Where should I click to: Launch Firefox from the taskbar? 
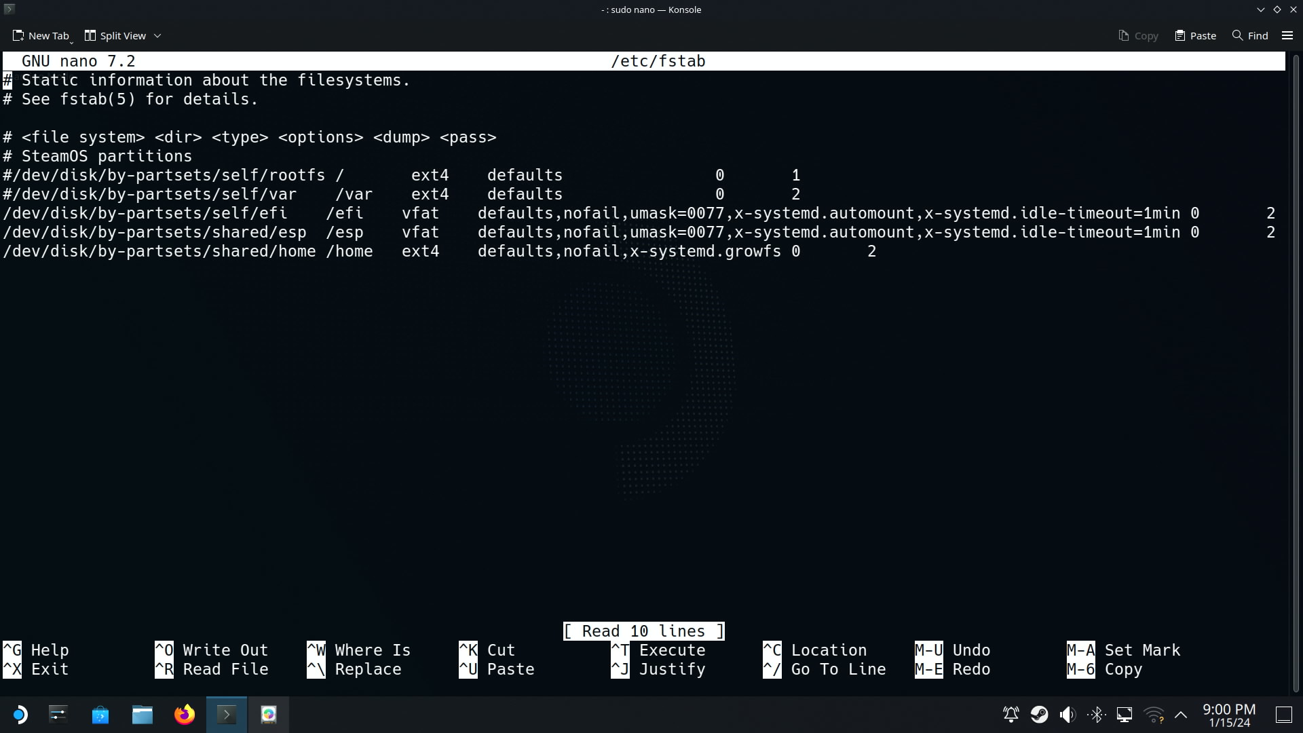(x=185, y=715)
